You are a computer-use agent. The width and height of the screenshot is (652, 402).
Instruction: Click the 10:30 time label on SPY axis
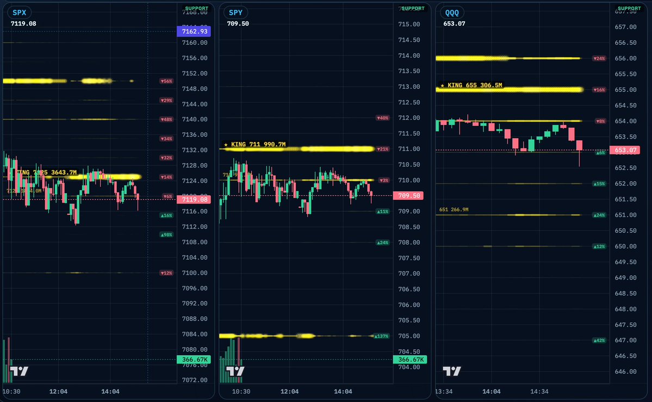tap(241, 392)
